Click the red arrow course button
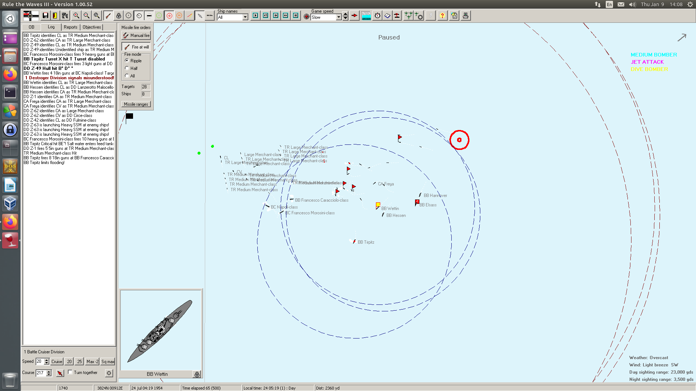This screenshot has width=696, height=391. tap(60, 373)
